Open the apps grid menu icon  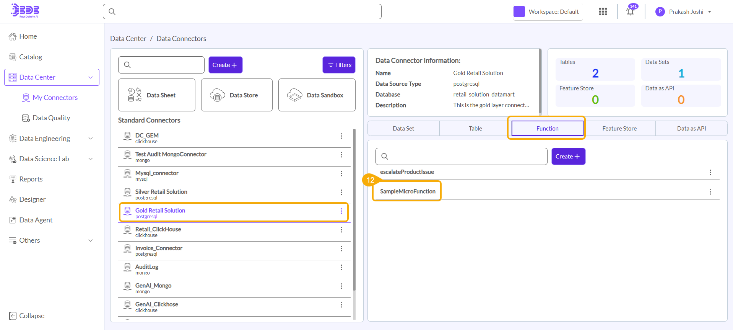pos(603,11)
